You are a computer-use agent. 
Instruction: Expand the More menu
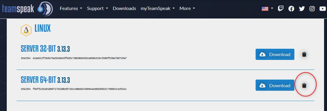click(x=187, y=9)
